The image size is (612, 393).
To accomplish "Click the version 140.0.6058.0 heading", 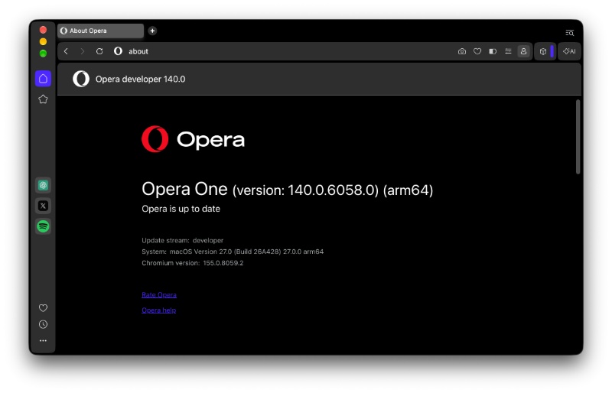I will [x=288, y=190].
